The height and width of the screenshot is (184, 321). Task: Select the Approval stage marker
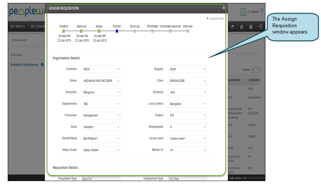81,31
